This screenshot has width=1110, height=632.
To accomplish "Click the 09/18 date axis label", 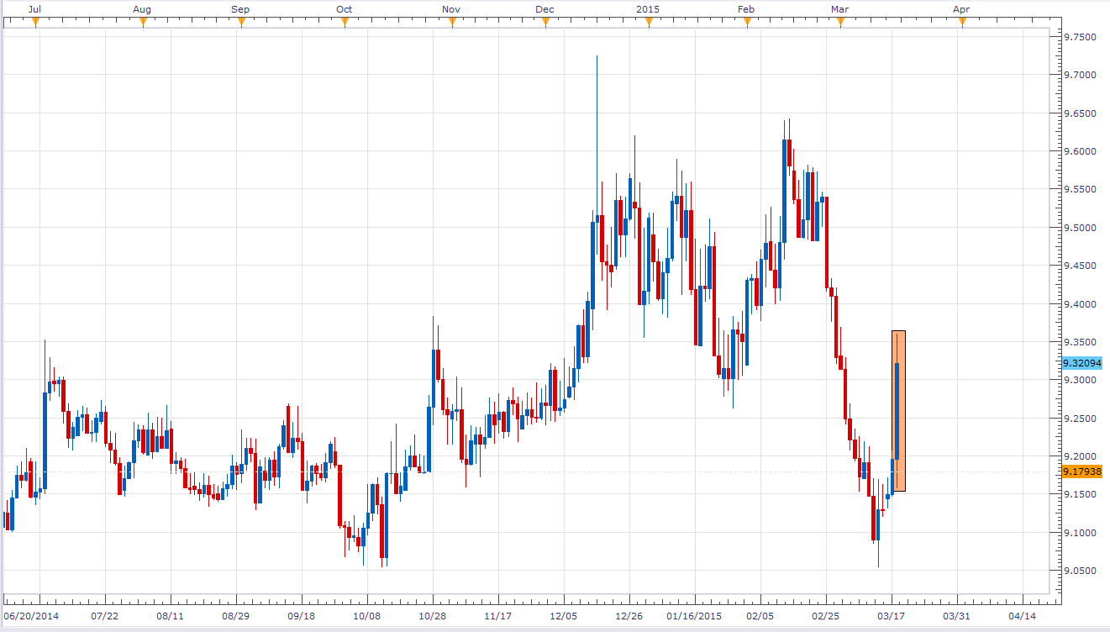I will tap(301, 616).
